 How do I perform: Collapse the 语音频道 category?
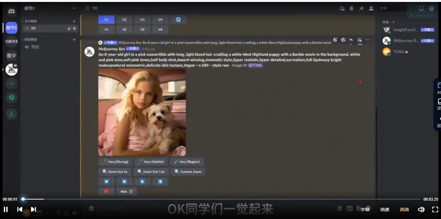click(x=30, y=40)
